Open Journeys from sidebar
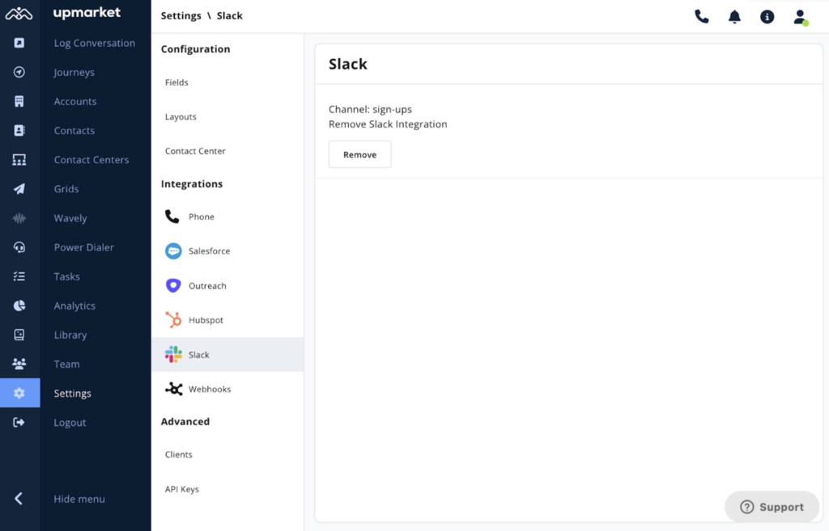 tap(74, 72)
